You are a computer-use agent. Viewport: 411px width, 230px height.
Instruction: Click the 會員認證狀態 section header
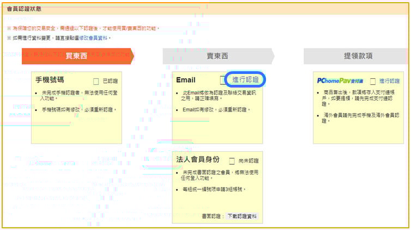pyautogui.click(x=24, y=9)
